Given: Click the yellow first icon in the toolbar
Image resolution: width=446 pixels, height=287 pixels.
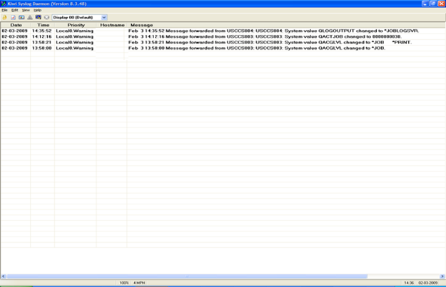Looking at the screenshot, I should pos(4,17).
